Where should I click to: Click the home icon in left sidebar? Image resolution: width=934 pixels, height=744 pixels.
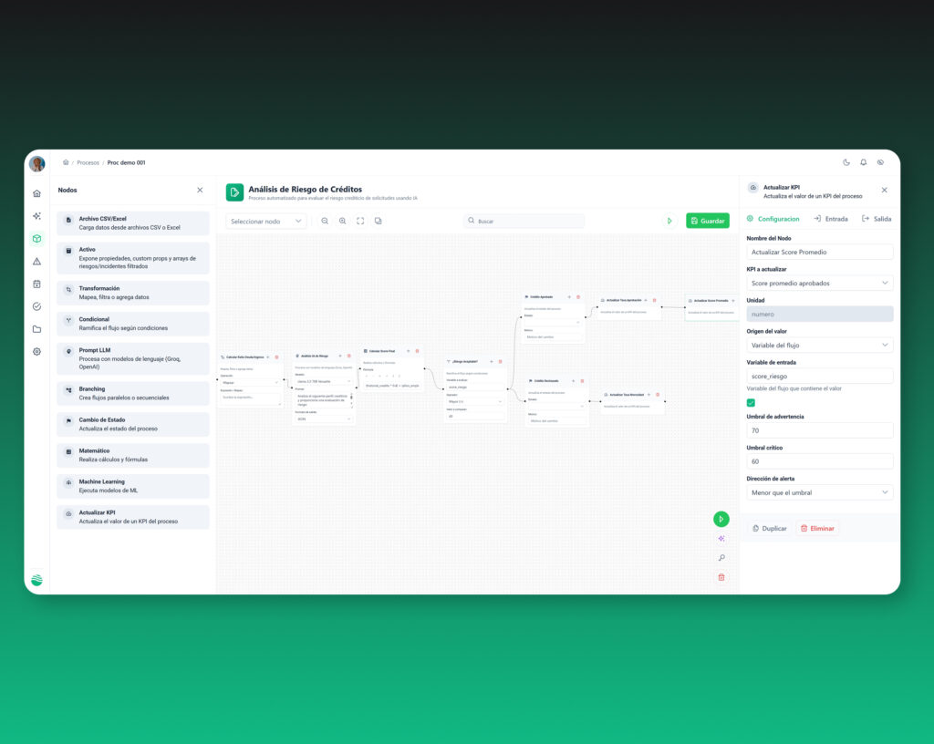point(36,193)
